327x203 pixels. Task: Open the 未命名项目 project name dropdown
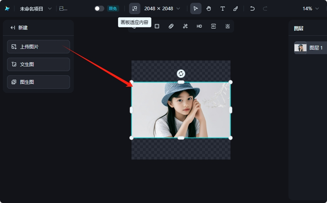[x=36, y=9]
